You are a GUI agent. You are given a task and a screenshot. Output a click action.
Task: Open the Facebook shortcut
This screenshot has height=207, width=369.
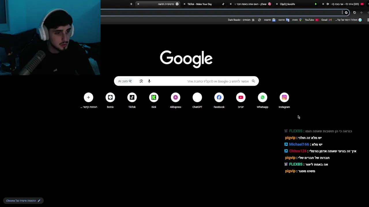pos(219,101)
